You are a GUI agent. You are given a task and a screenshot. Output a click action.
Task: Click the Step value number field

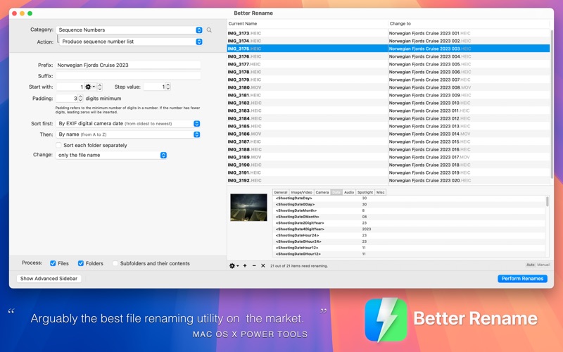(154, 87)
